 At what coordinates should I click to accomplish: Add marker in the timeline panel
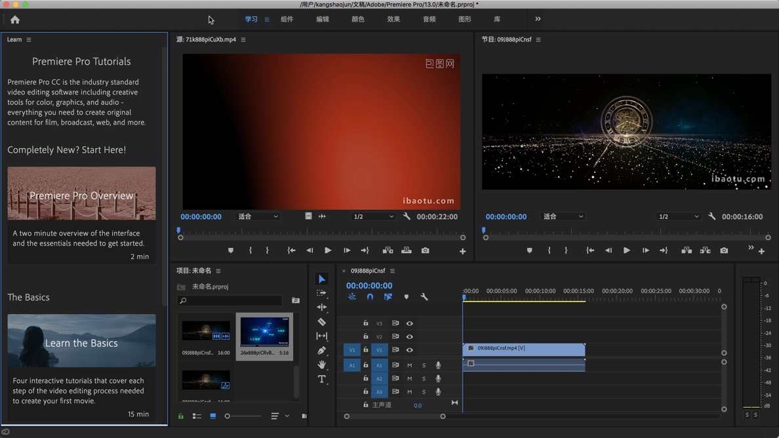(x=407, y=296)
